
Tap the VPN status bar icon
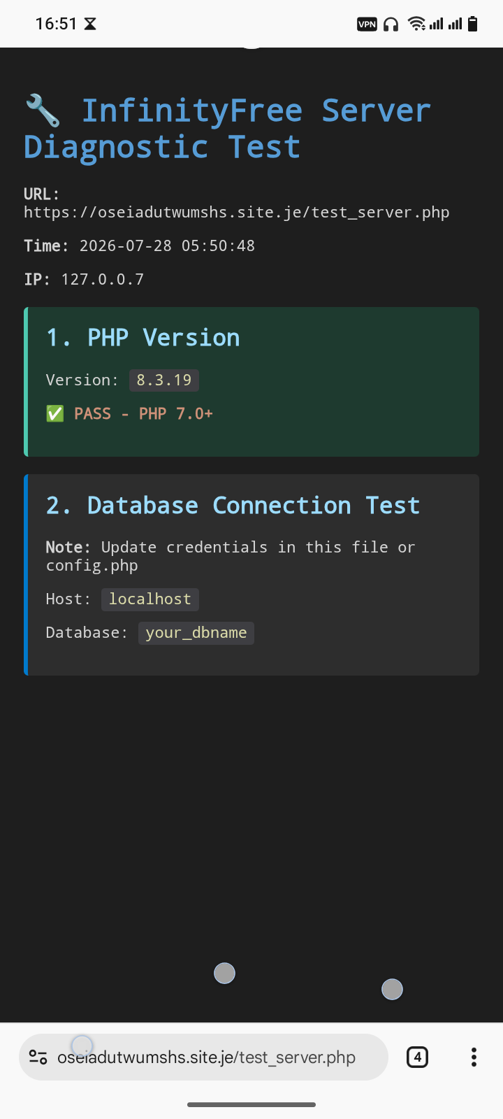367,24
